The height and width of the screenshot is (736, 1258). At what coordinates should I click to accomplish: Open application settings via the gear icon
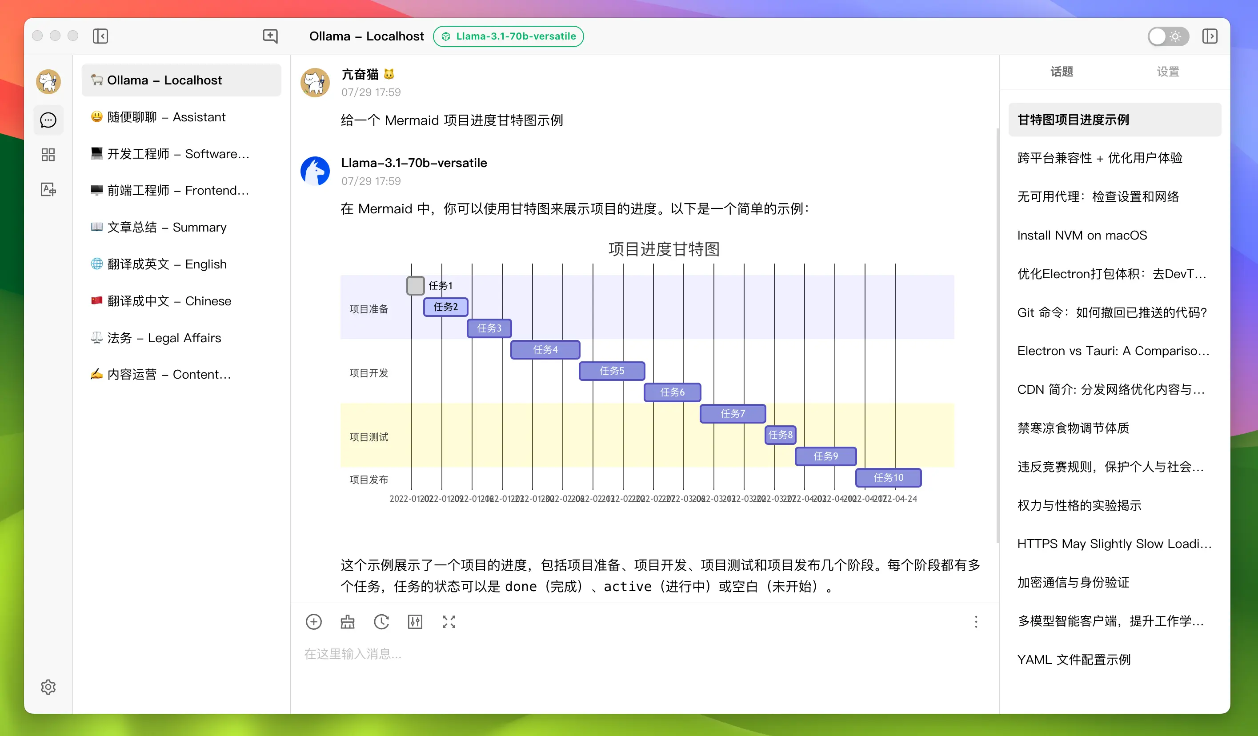tap(48, 687)
